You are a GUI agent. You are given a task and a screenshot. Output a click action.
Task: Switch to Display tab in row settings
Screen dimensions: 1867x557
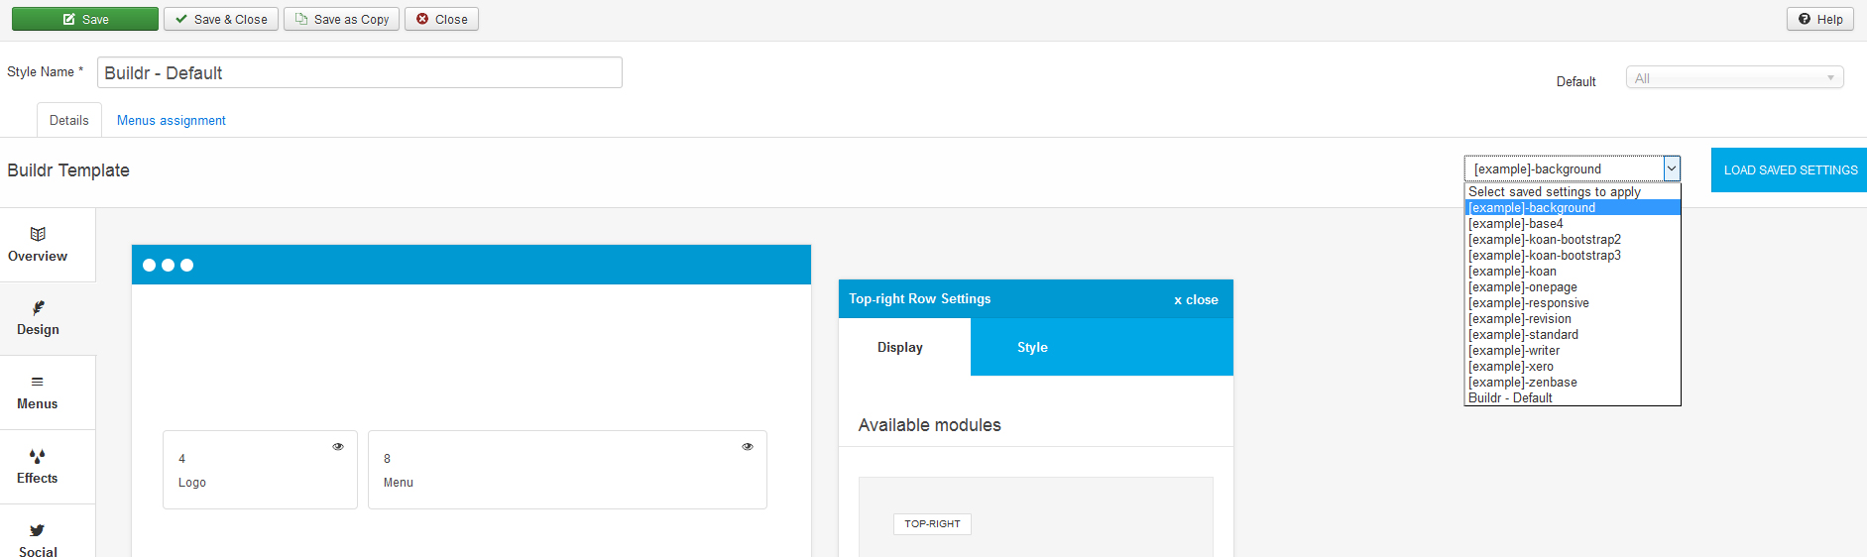(904, 347)
